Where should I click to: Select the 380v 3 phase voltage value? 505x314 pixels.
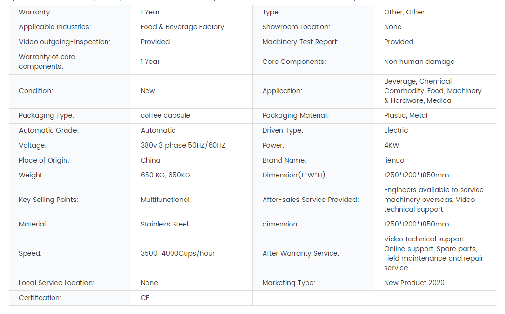[x=183, y=145]
